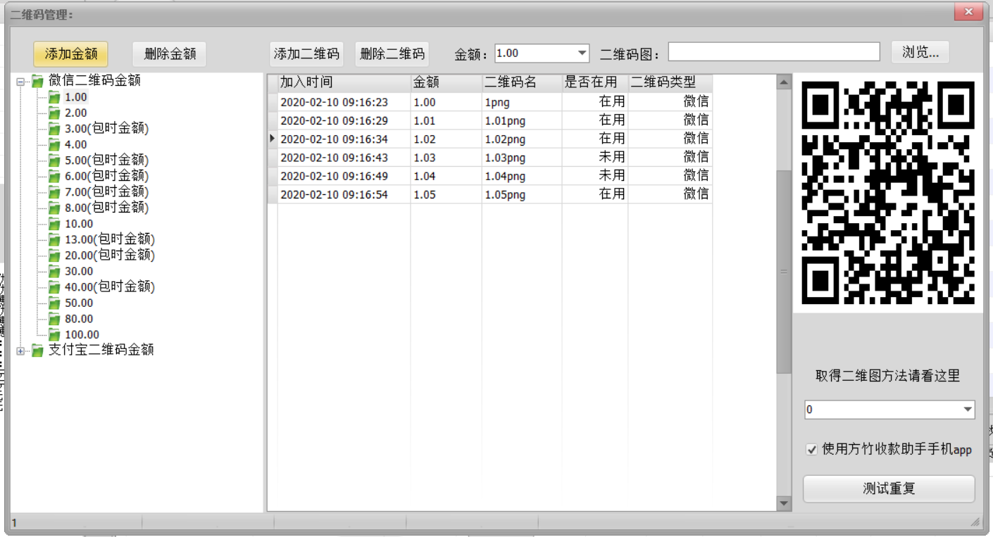Click the folder icon beside 100.00
This screenshot has width=993, height=537.
pyautogui.click(x=54, y=335)
